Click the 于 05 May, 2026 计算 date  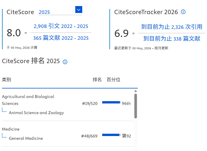(22, 48)
